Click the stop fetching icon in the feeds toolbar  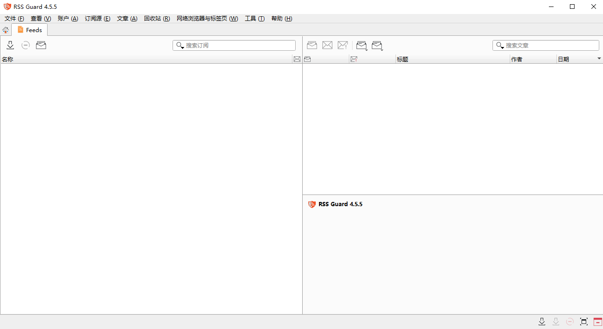click(26, 45)
